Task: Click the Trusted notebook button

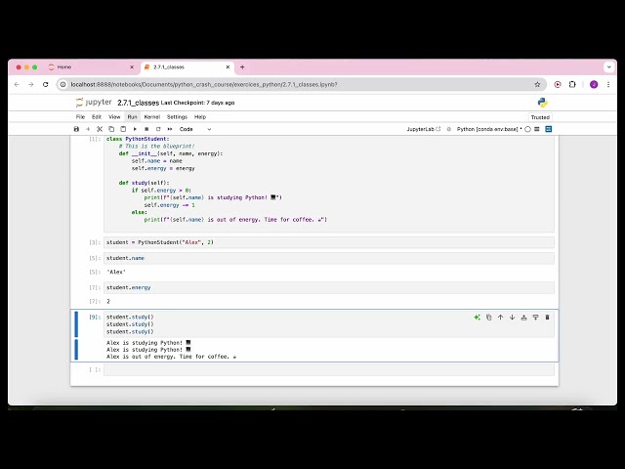Action: click(540, 117)
